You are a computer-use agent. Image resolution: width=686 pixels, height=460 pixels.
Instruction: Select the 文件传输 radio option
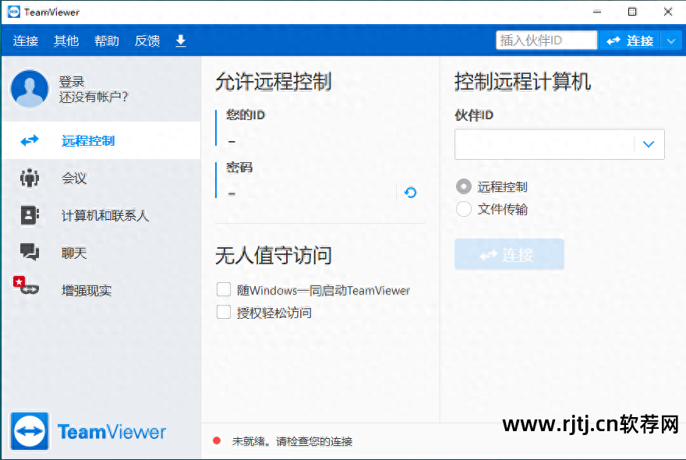pos(463,209)
